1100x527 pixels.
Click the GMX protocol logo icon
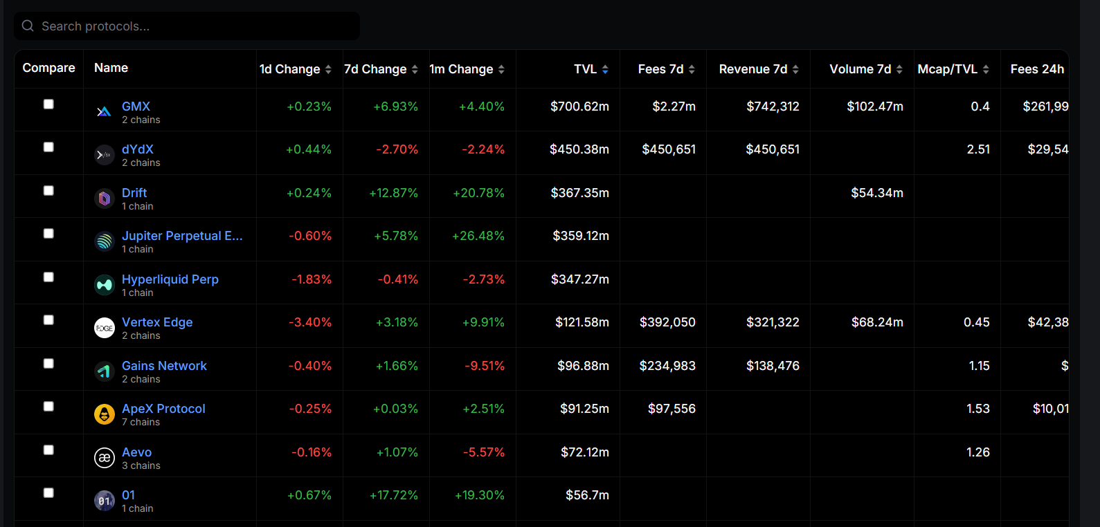point(105,112)
